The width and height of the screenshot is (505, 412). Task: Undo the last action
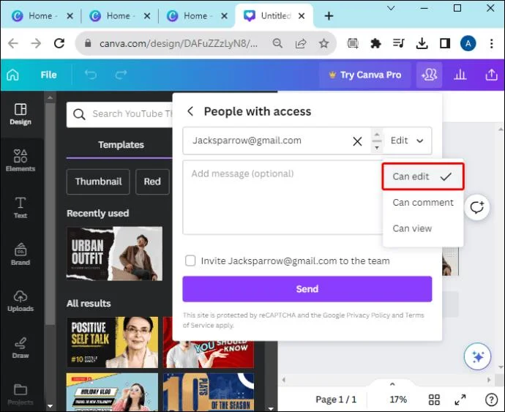pyautogui.click(x=91, y=75)
